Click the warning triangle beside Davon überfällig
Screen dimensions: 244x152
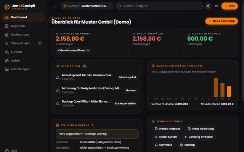tap(134, 34)
